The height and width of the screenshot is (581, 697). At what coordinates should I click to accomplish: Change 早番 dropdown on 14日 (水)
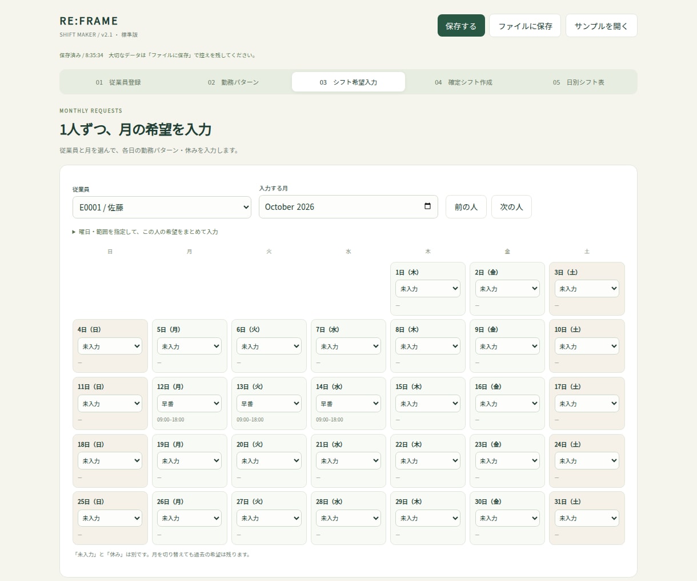(x=348, y=404)
